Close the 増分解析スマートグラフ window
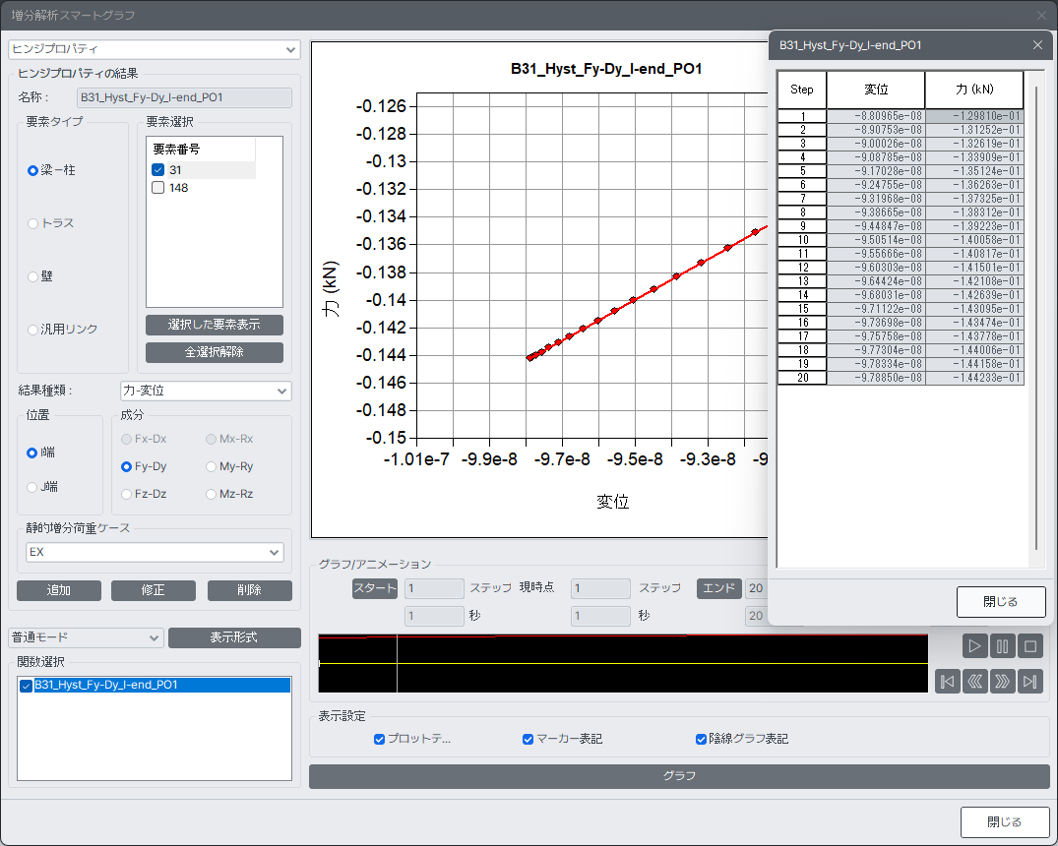1058x846 pixels. [x=1042, y=15]
